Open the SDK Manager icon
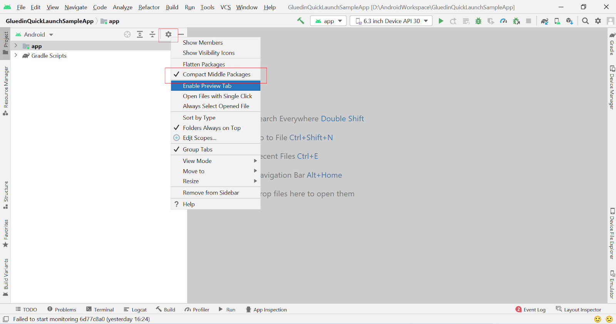Screen dimensions: 616x324 (x=569, y=21)
